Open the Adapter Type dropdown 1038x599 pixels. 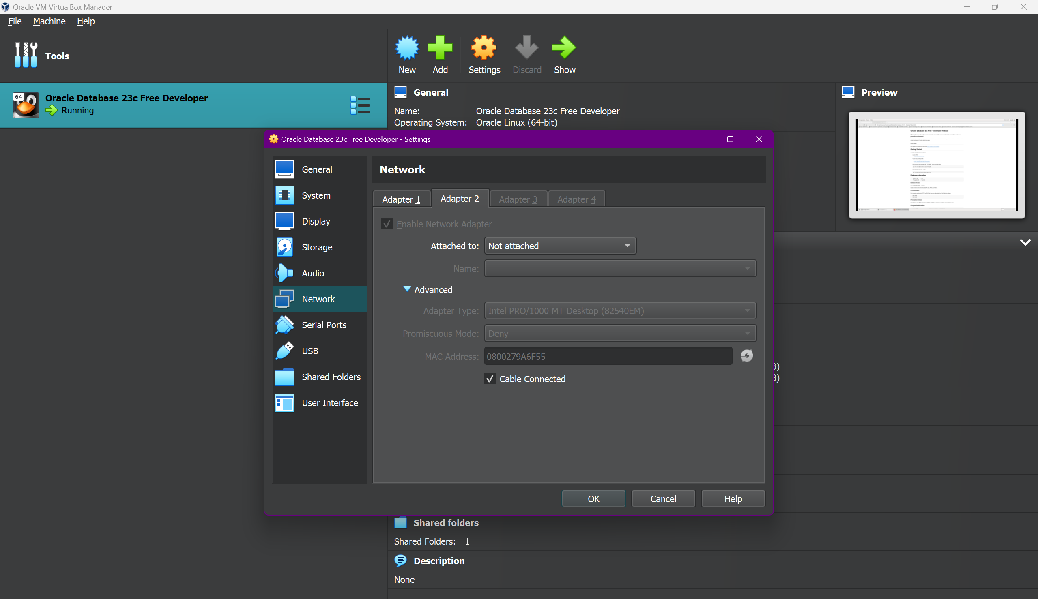pos(620,311)
